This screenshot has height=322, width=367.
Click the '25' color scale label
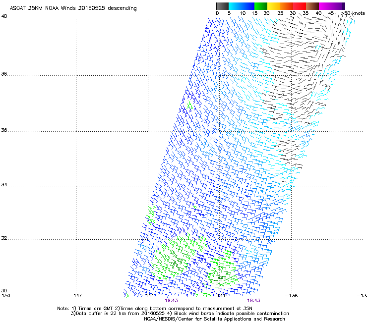pyautogui.click(x=280, y=13)
